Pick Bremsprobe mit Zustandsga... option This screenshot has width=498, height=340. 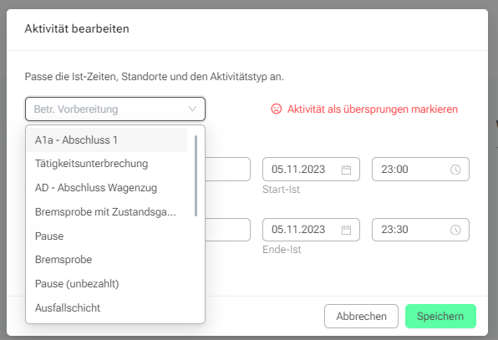coord(107,211)
